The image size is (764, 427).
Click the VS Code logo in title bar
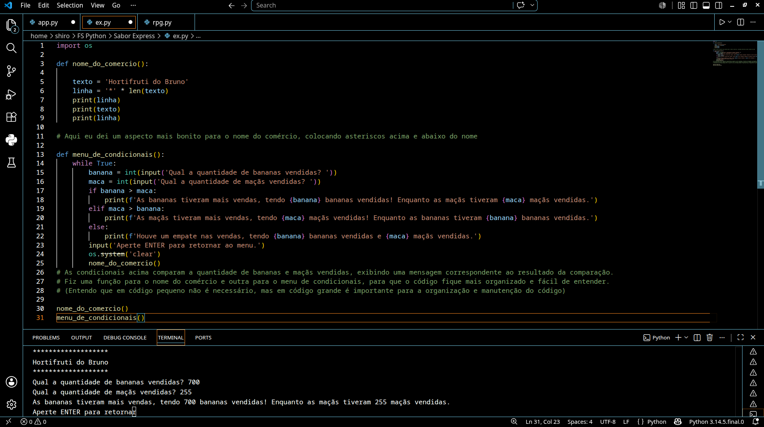tap(8, 5)
